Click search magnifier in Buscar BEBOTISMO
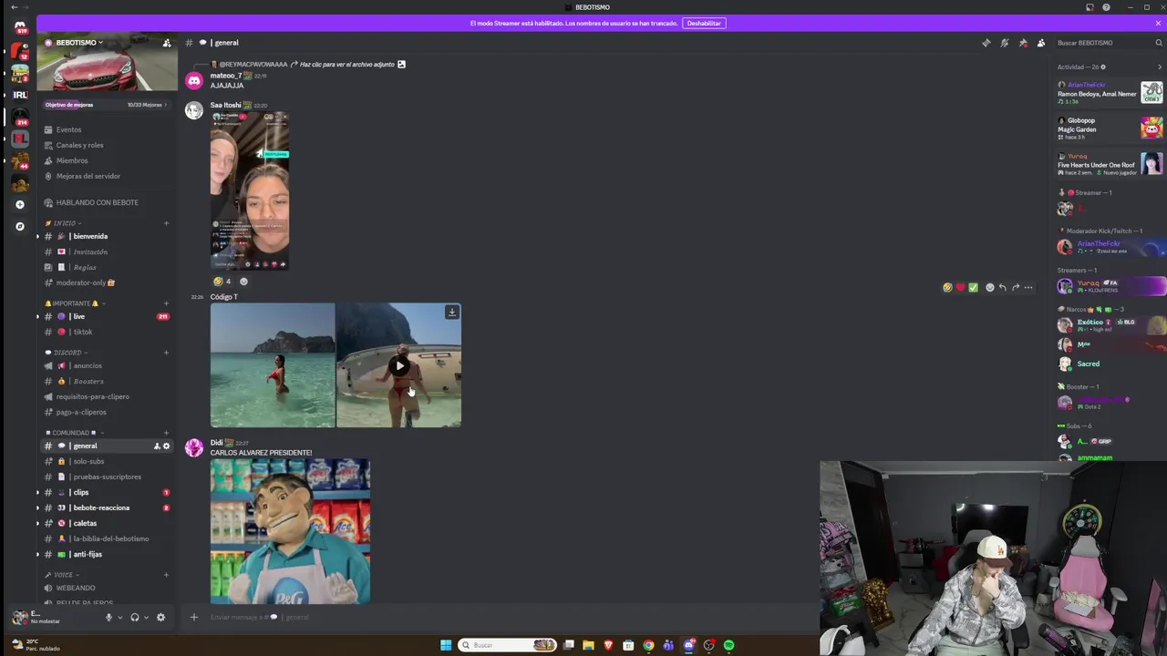The image size is (1167, 656). [x=1159, y=43]
